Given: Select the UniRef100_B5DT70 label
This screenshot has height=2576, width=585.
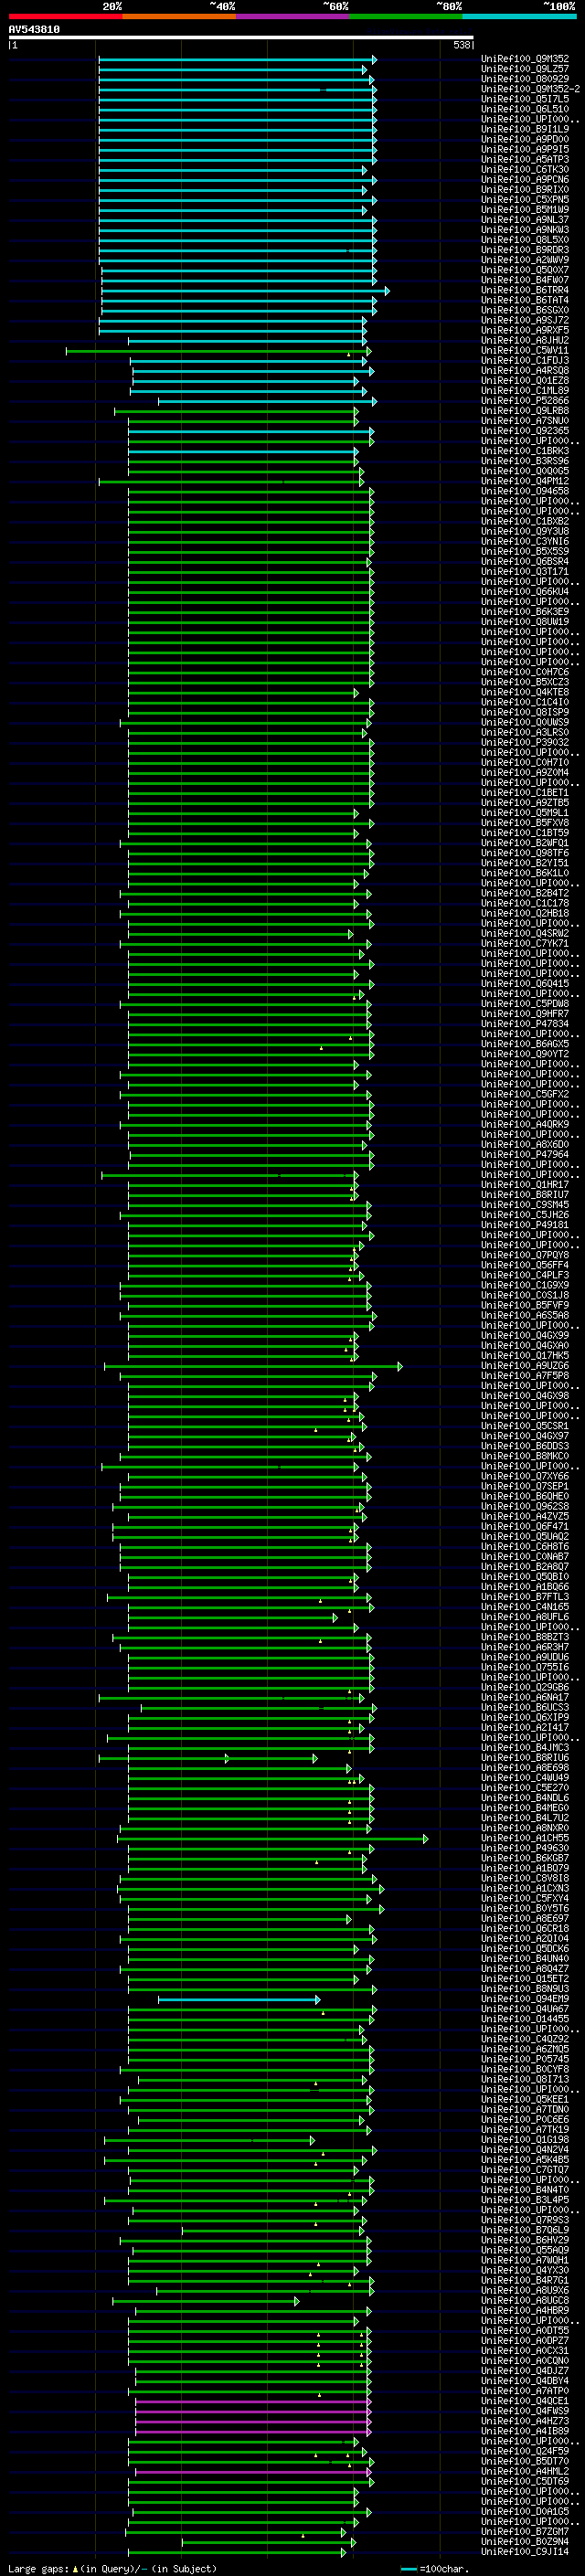Looking at the screenshot, I should pyautogui.click(x=525, y=2461).
